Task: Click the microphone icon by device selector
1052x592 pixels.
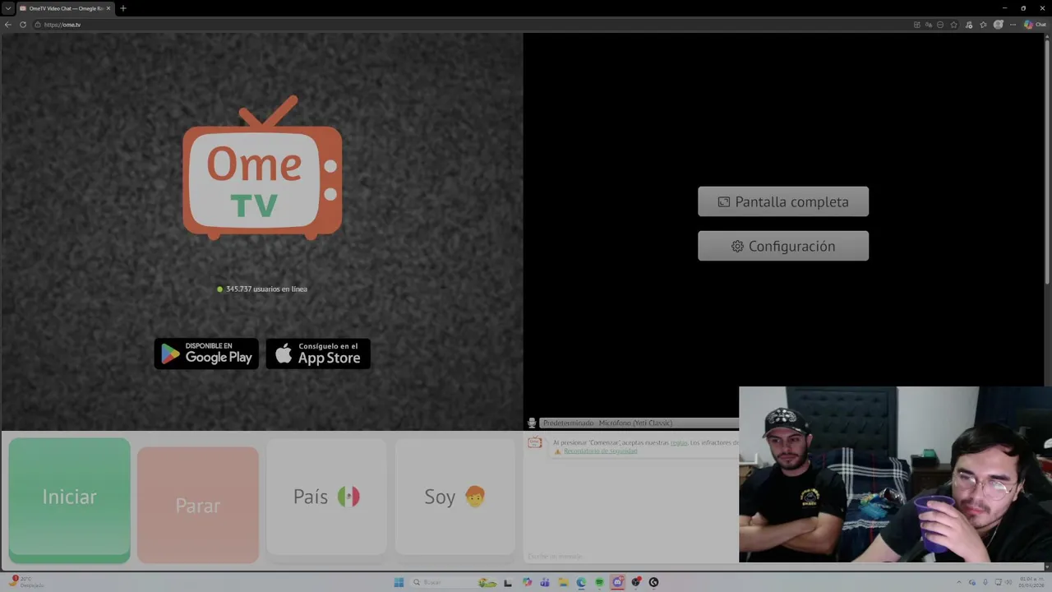Action: pyautogui.click(x=532, y=423)
